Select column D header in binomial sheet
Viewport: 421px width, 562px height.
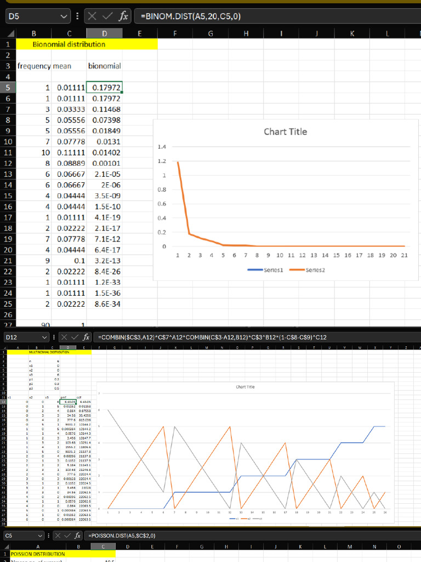point(104,33)
